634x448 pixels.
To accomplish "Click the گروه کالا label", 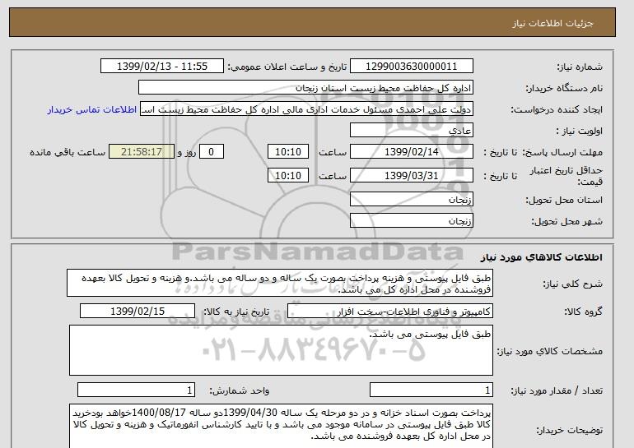I will click(584, 312).
